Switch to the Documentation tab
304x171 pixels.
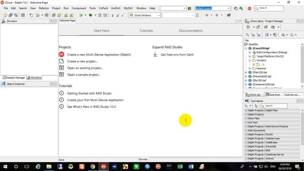coord(191,30)
